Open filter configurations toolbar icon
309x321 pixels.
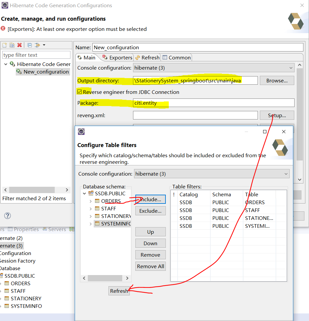tap(37, 45)
